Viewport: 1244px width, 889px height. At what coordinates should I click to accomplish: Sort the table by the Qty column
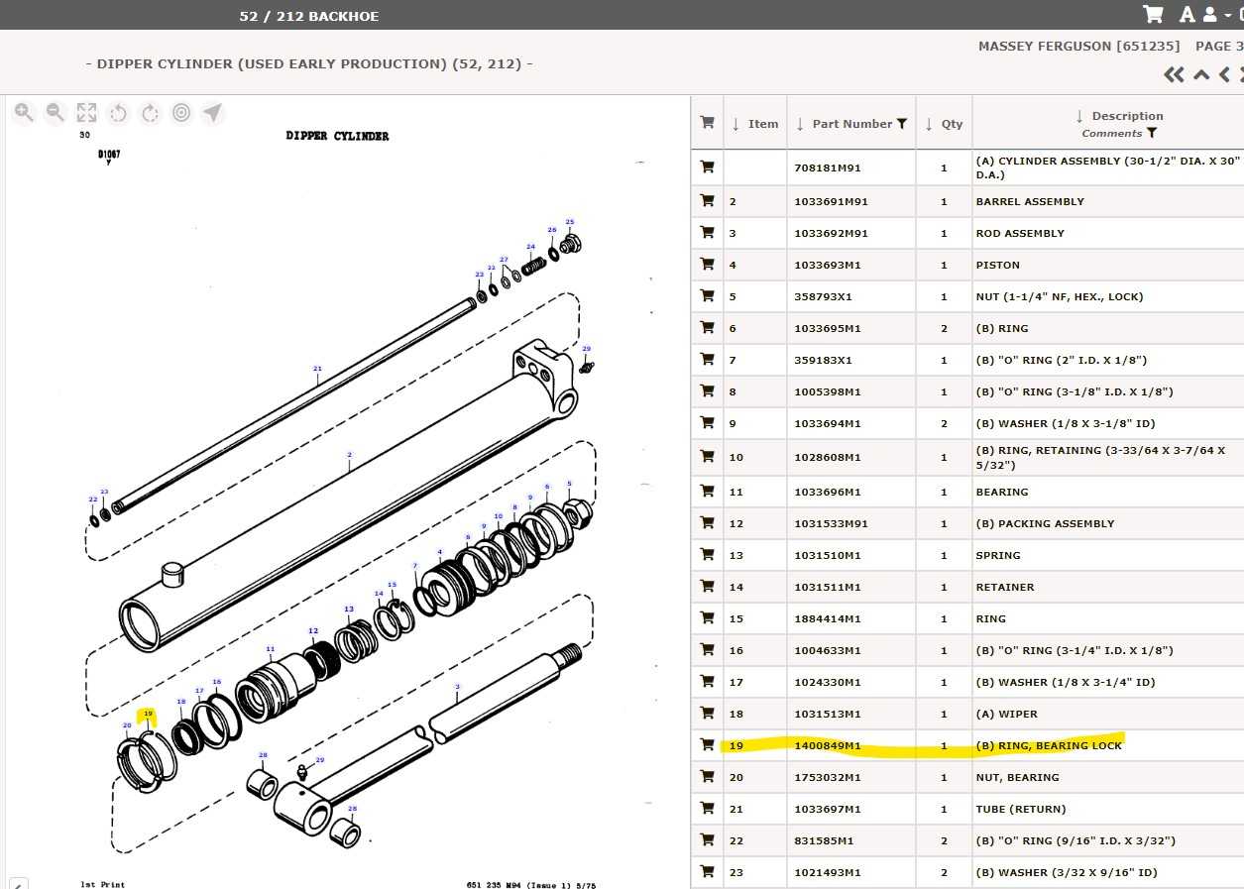(944, 124)
